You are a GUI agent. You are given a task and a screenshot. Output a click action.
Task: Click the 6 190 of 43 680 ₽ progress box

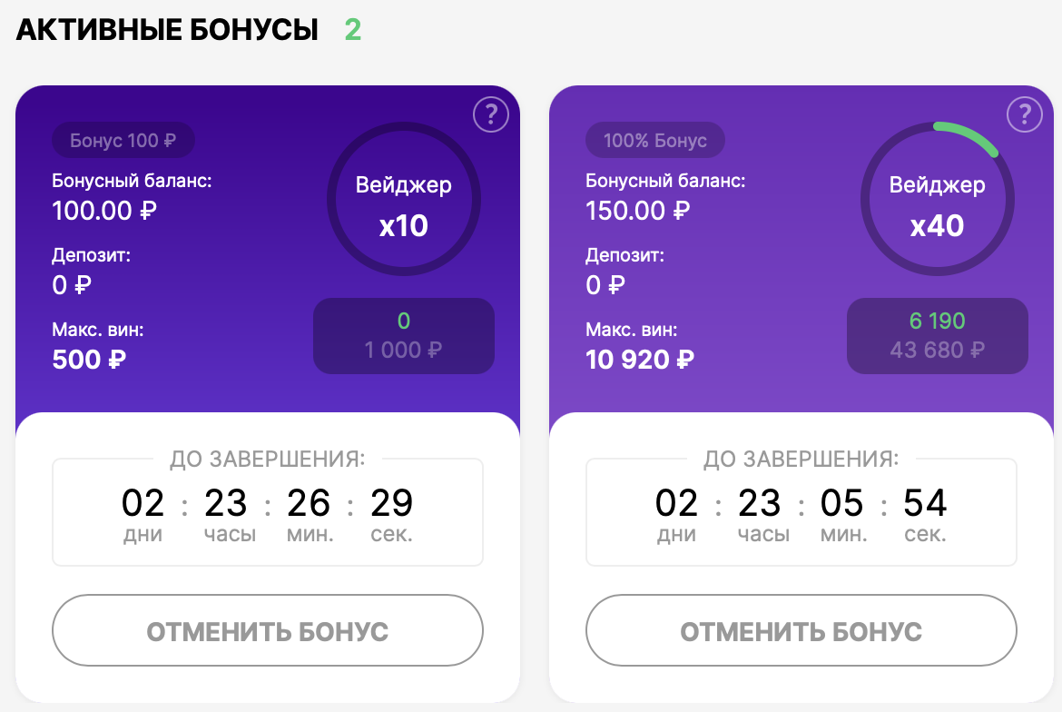[938, 336]
